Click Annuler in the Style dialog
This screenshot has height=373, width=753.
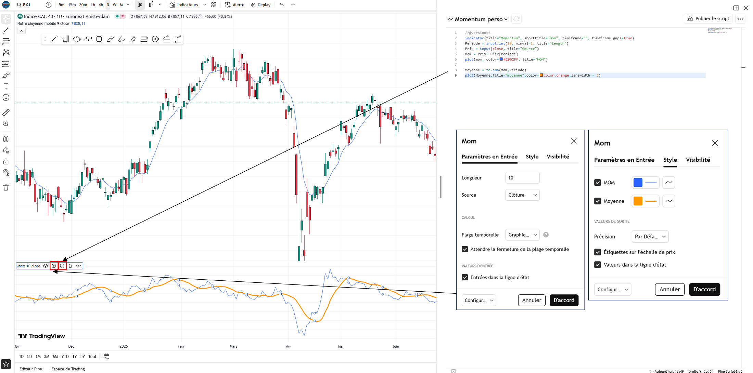[x=669, y=289]
